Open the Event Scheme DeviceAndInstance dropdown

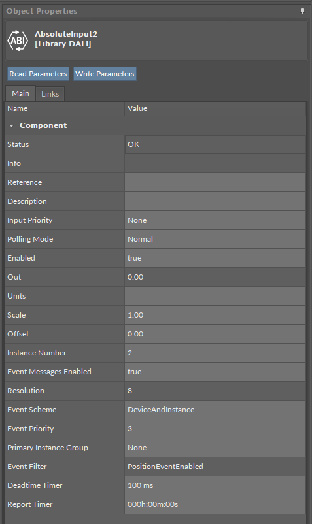tap(215, 410)
